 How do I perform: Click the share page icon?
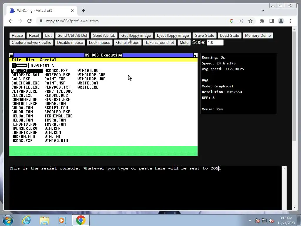coord(241,21)
